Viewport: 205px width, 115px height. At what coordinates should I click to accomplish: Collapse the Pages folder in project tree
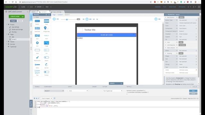click(x=7, y=34)
